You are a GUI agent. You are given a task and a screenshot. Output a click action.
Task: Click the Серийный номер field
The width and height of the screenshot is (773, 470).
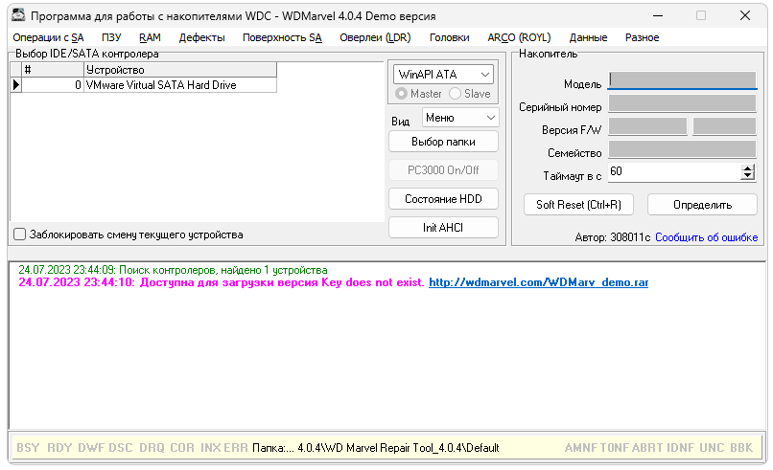point(682,103)
